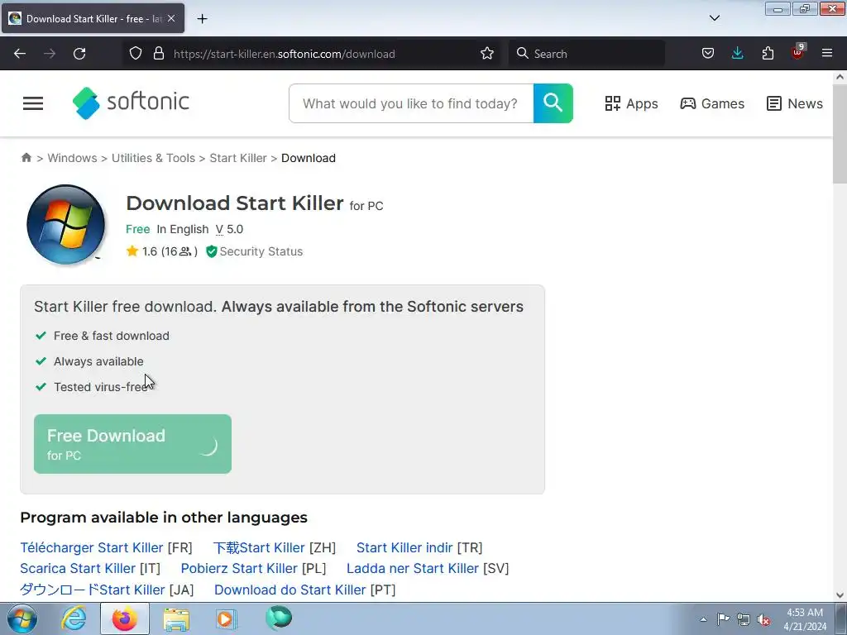847x635 pixels.
Task: Click the blue search magnifier button
Action: point(553,103)
